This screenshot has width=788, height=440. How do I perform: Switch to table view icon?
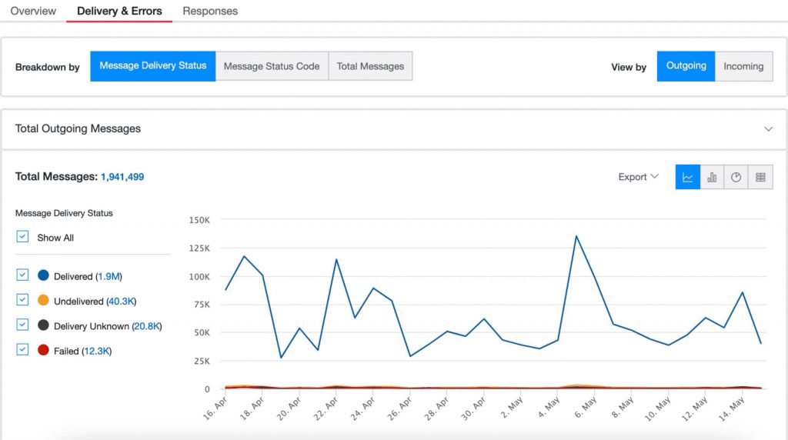tap(760, 177)
